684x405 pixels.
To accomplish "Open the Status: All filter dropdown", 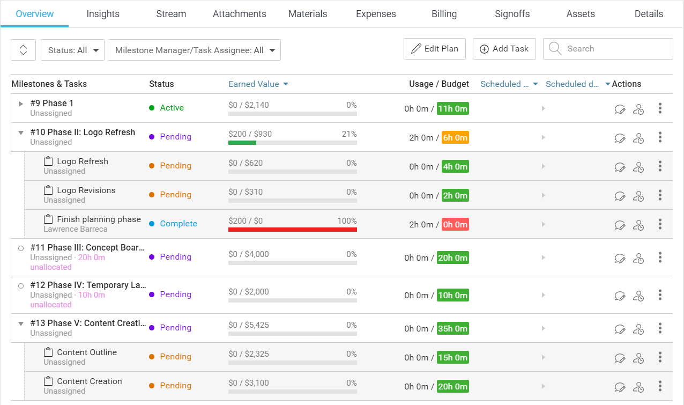I will click(72, 49).
